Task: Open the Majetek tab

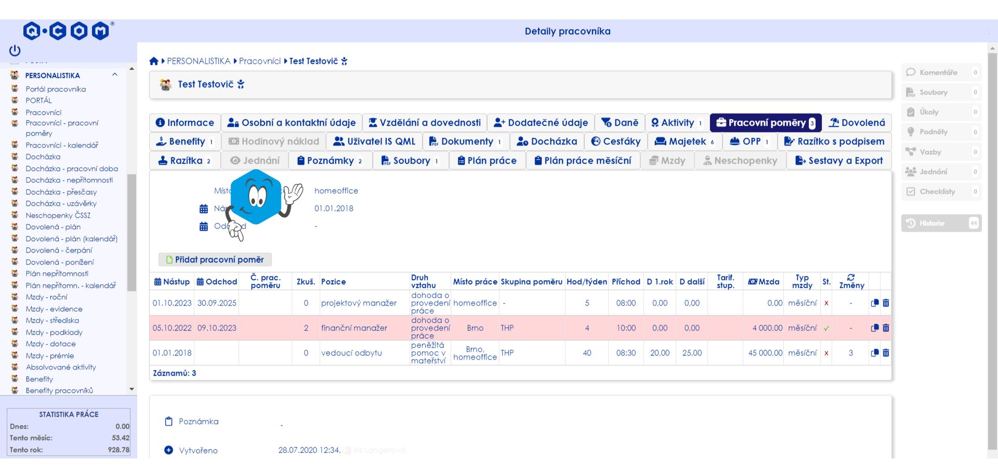Action: coord(685,141)
